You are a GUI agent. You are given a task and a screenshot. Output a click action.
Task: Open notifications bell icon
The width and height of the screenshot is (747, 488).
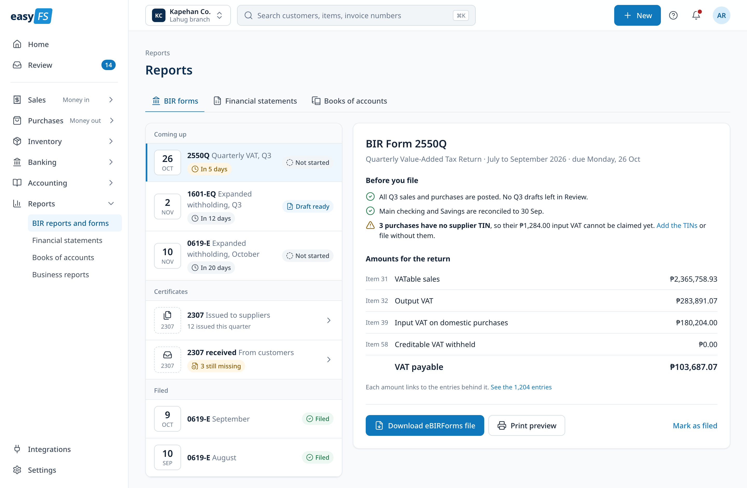point(696,15)
